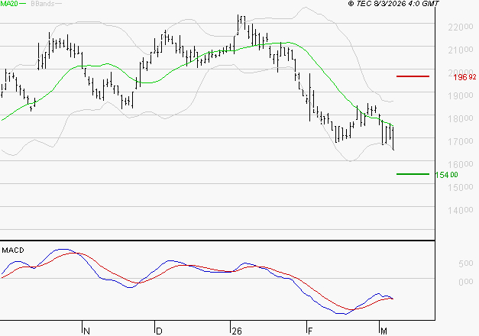
Task: Click the green support level line
Action: click(413, 174)
